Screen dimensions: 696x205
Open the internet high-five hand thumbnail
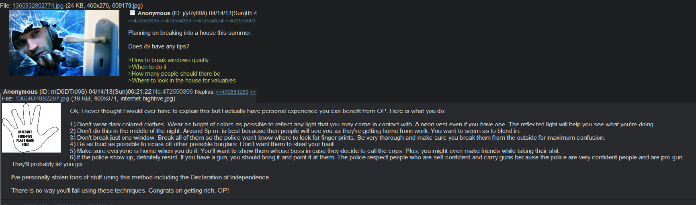point(31,128)
